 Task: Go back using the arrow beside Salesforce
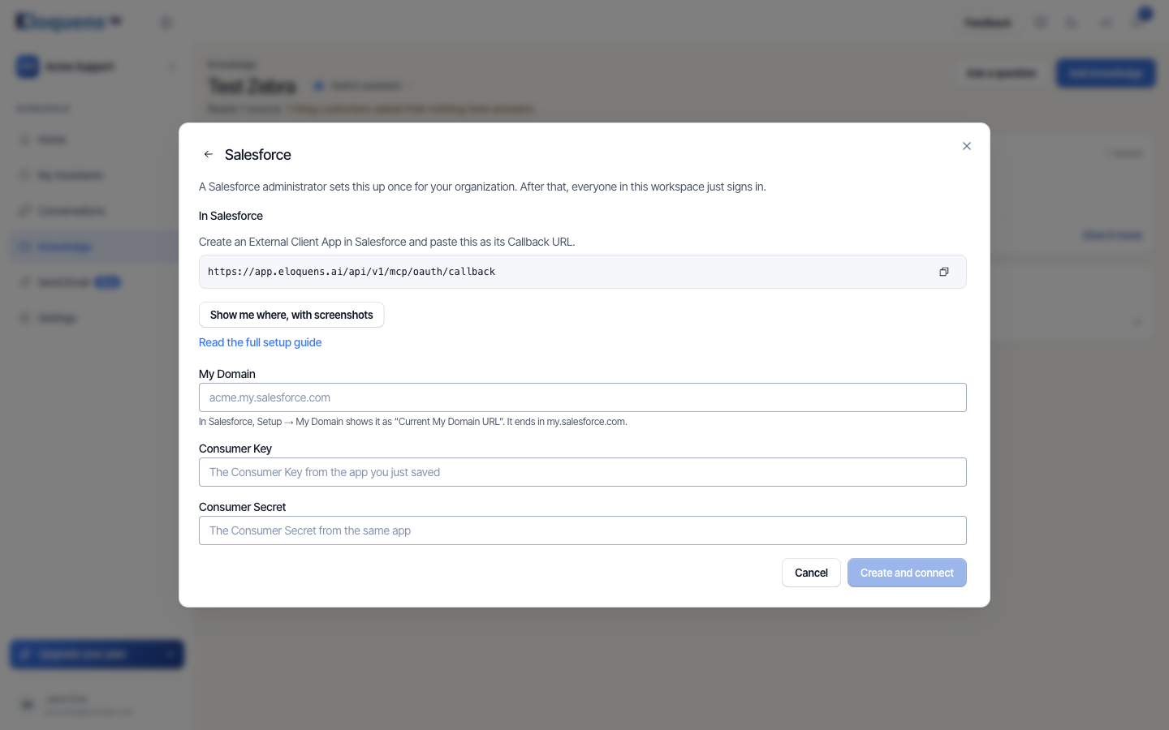(209, 154)
